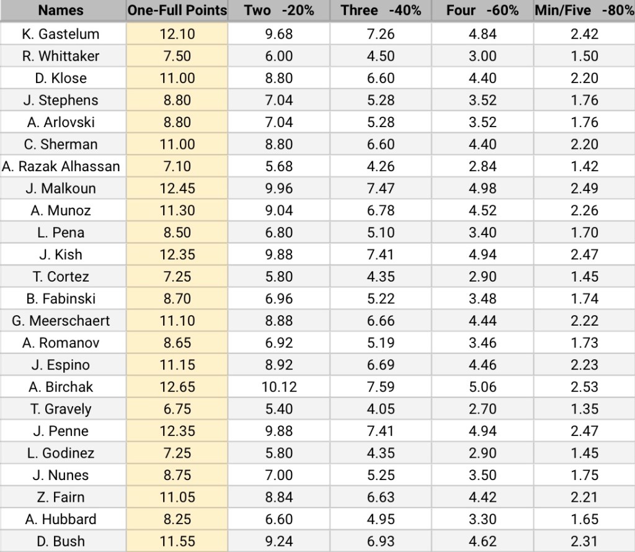Click the Names column header
The width and height of the screenshot is (635, 552).
coord(60,11)
